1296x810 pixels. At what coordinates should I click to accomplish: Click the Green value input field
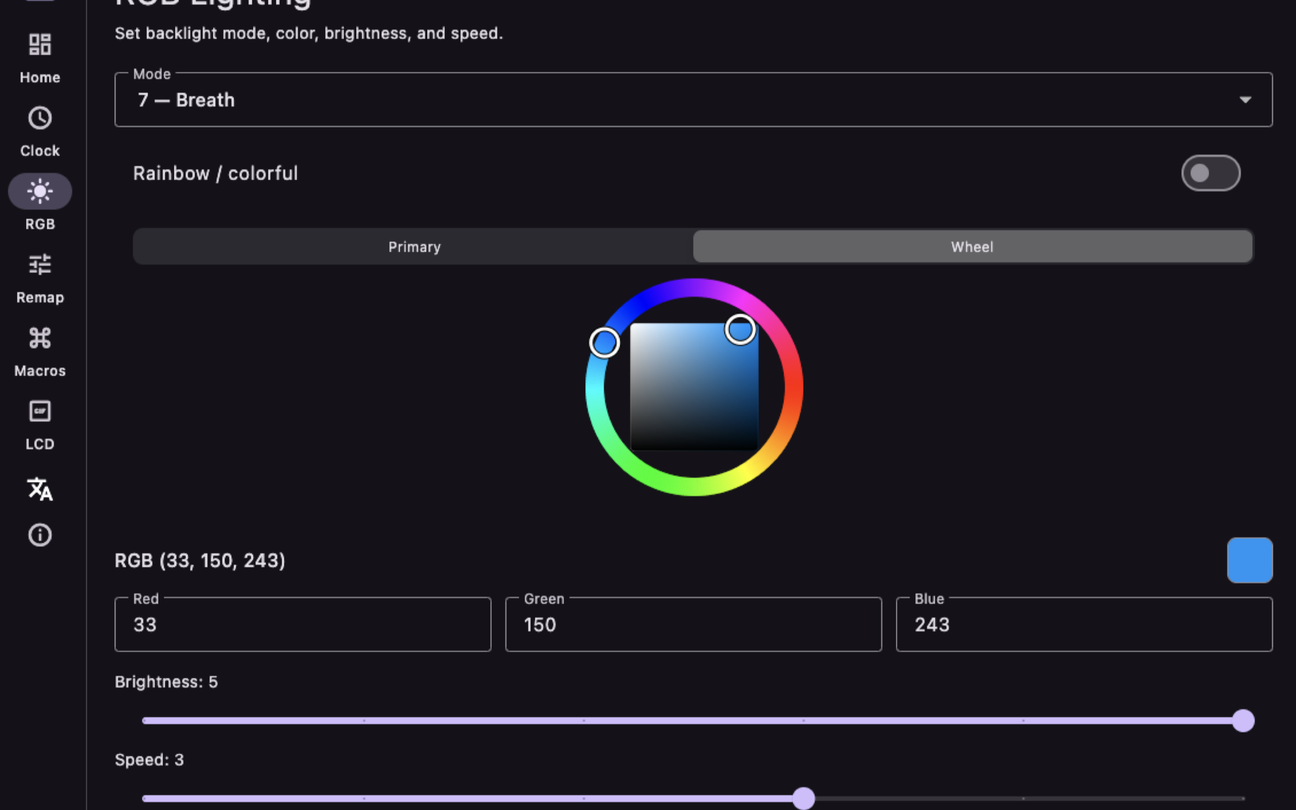(x=694, y=625)
